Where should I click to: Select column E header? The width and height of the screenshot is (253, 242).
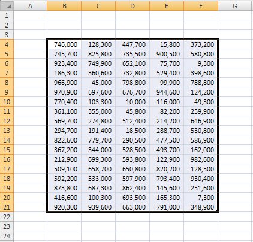coord(167,6)
